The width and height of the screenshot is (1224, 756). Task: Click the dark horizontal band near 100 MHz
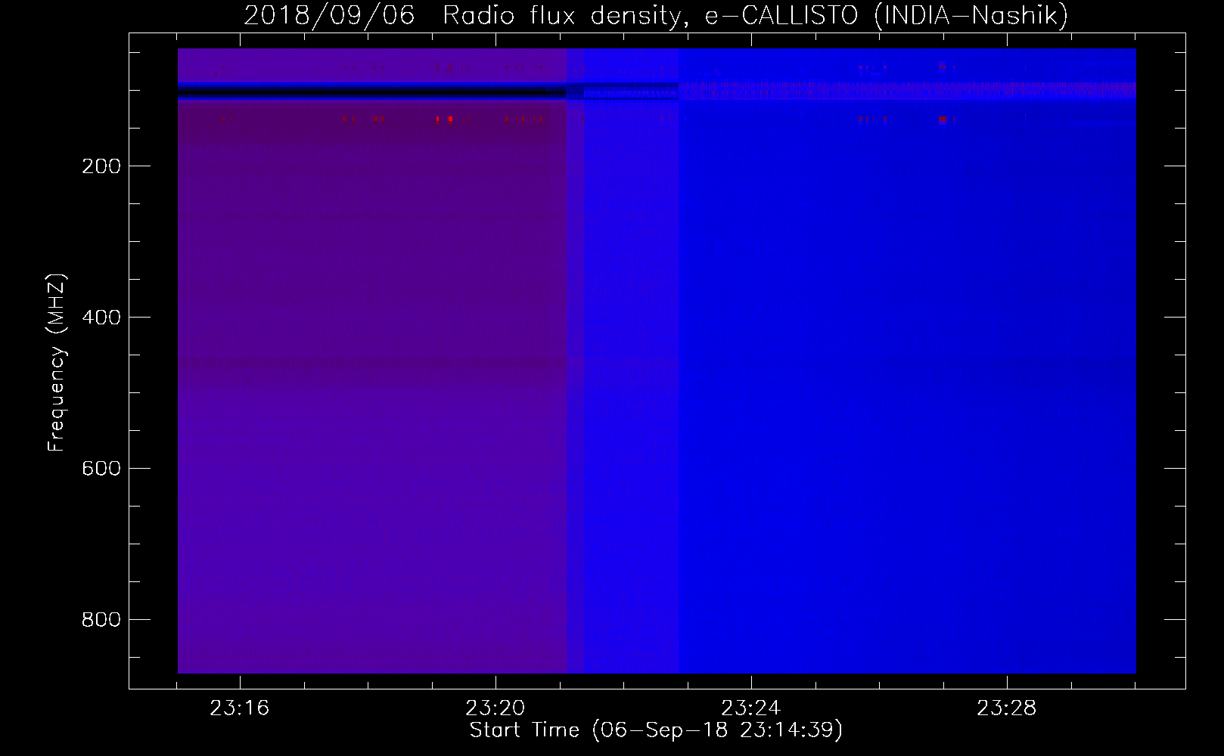click(371, 91)
